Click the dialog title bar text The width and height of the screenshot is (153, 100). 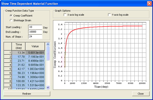point(30,4)
